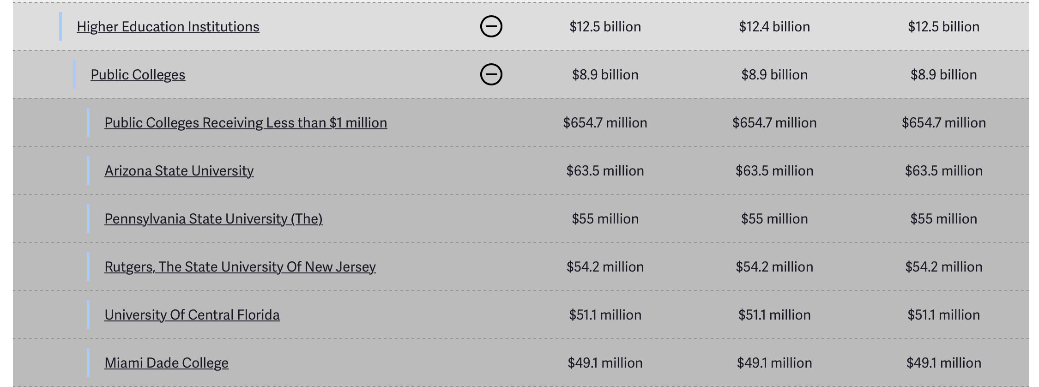Open the Arizona State University link
Image resolution: width=1039 pixels, height=387 pixels.
(x=179, y=171)
